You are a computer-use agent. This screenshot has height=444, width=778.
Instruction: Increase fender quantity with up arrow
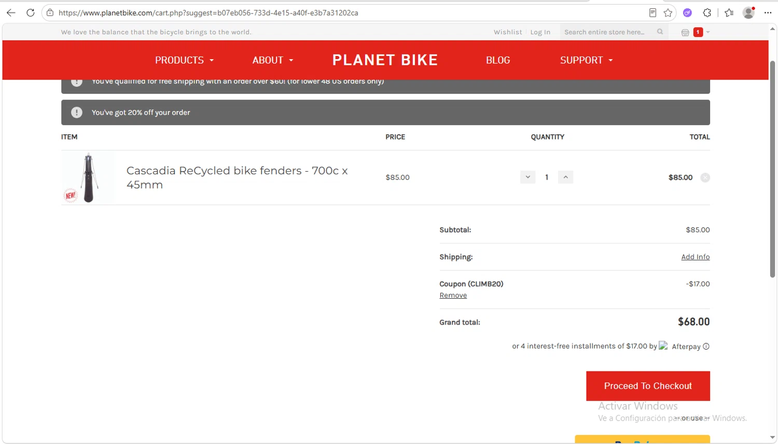(565, 177)
